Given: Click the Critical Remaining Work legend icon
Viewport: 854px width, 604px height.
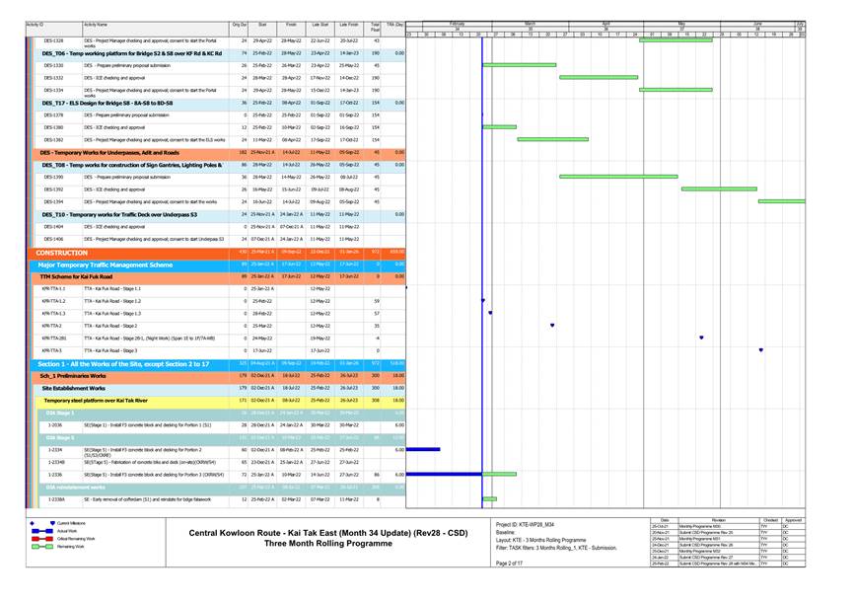Looking at the screenshot, I should 41,538.
